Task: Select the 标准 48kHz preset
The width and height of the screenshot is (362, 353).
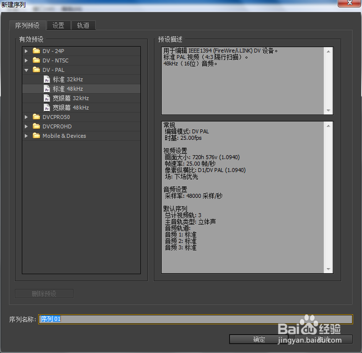Action: [81, 89]
